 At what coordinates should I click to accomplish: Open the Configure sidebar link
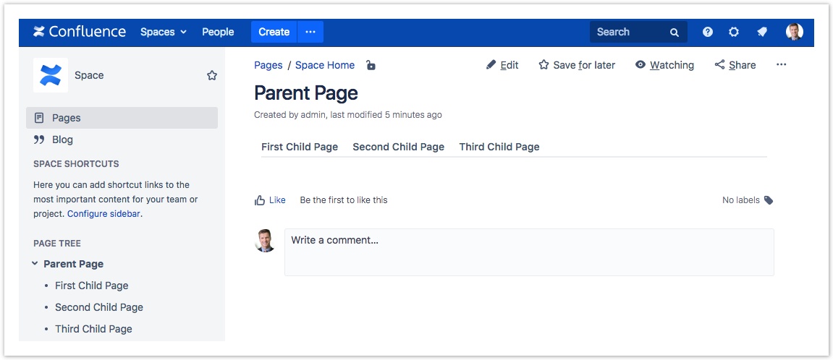(104, 214)
